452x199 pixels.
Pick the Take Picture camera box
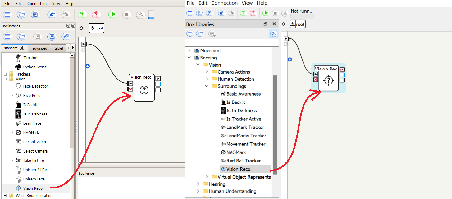point(33,161)
